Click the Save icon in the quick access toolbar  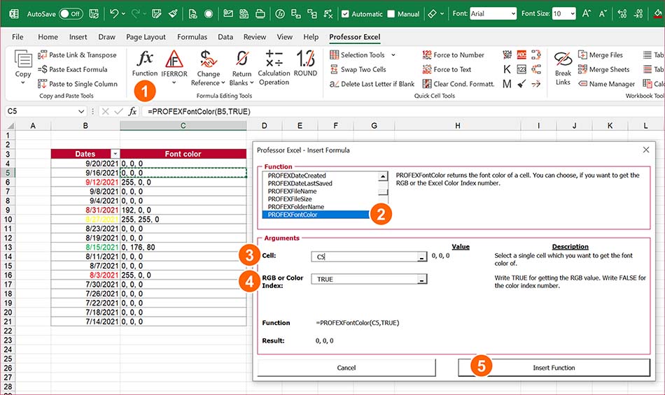(x=94, y=13)
